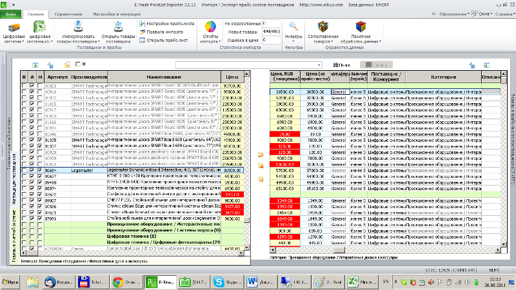Switch to Total Commander in the taskbar
The image size is (516, 290).
tap(93, 282)
